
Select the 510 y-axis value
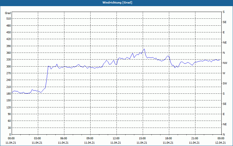tap(9, 19)
